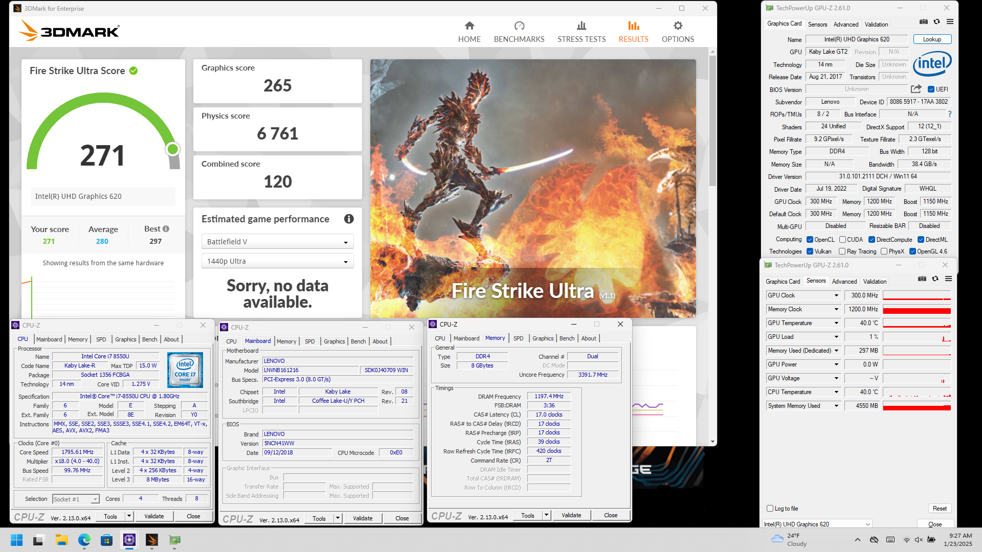Click Tools button in middle CPU-Z window
The image size is (982, 552).
click(319, 518)
